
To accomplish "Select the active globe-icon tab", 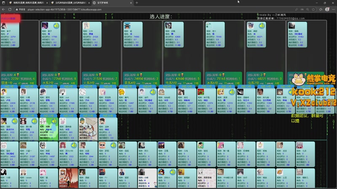I will 112,3.
